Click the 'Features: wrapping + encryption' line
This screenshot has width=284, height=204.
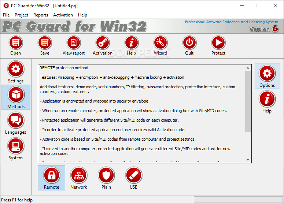(112, 78)
